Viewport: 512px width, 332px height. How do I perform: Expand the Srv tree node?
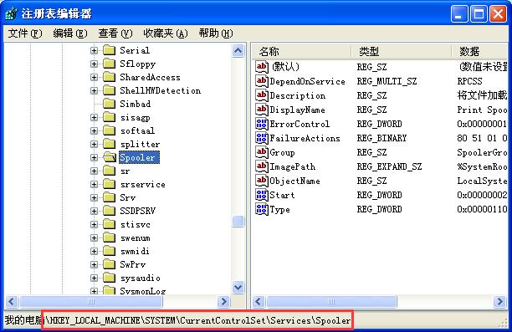tap(94, 197)
